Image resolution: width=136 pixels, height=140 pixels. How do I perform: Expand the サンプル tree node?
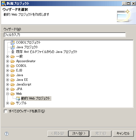pyautogui.click(x=7, y=103)
